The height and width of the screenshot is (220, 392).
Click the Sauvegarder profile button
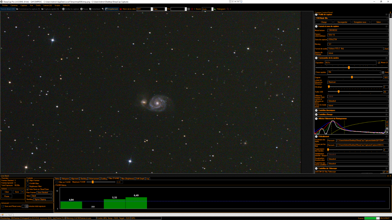(342, 22)
